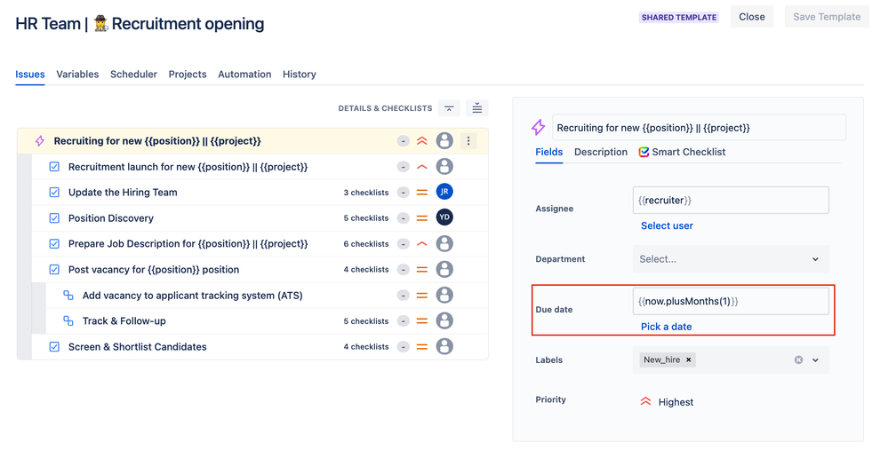Open the Department Select dropdown
This screenshot has height=474, width=888.
pyautogui.click(x=731, y=259)
